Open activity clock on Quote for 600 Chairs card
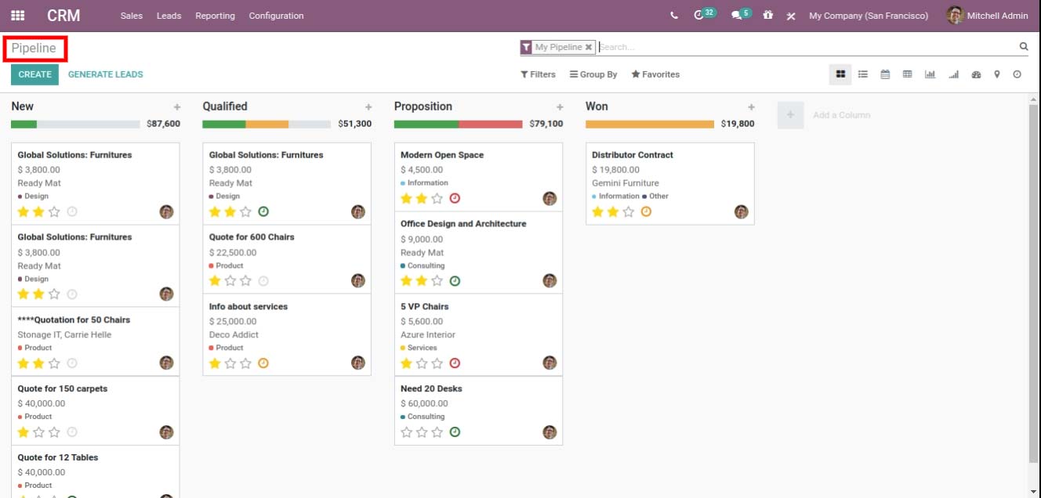The image size is (1041, 498). tap(263, 280)
